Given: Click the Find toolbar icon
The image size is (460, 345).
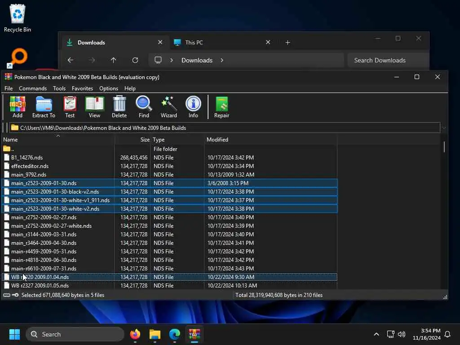Looking at the screenshot, I should click(144, 107).
